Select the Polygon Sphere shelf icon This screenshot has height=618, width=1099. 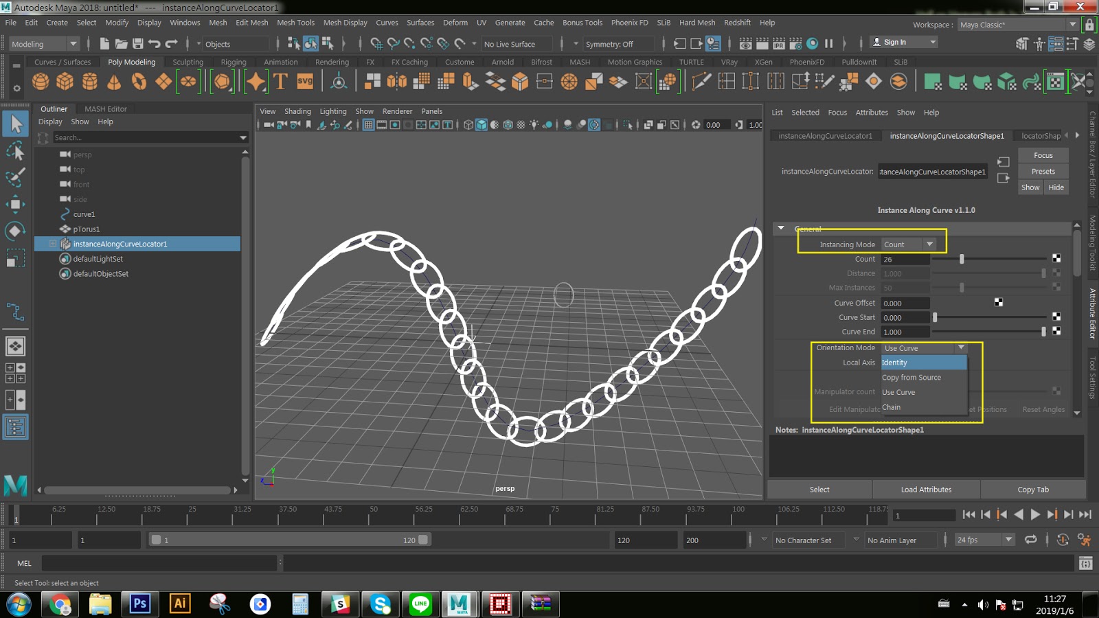click(41, 82)
